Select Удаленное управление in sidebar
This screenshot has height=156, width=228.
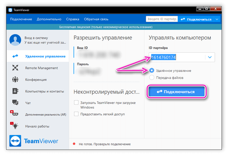[38, 56]
